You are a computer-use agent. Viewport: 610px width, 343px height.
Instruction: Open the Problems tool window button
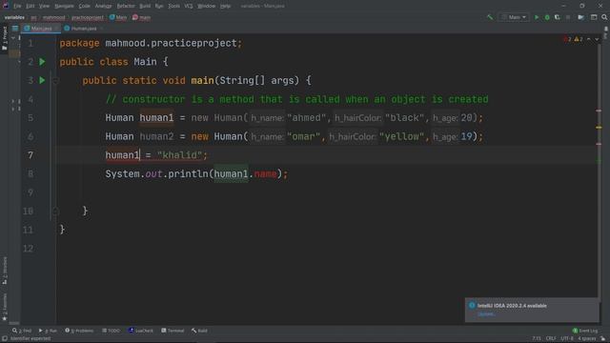tap(79, 331)
